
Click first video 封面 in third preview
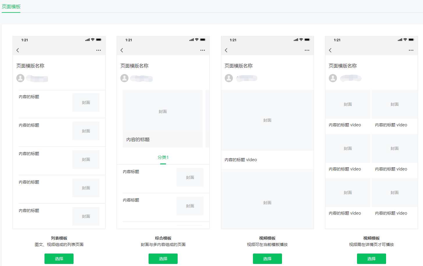coord(267,120)
